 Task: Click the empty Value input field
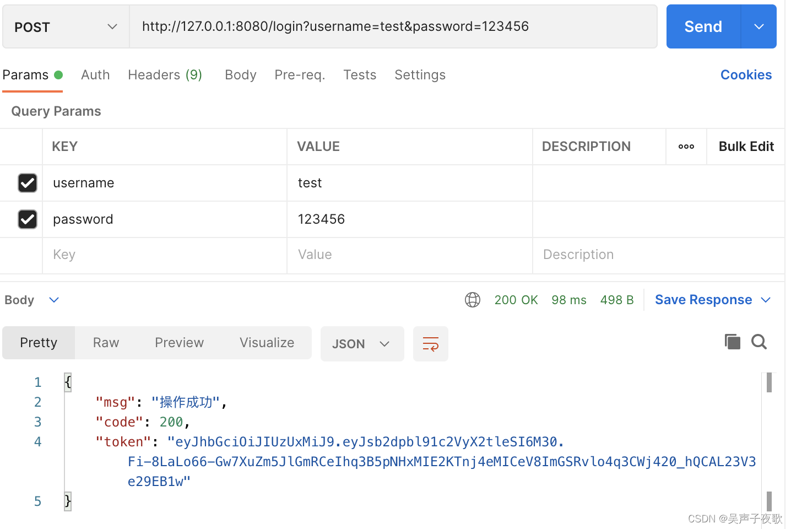[410, 255]
